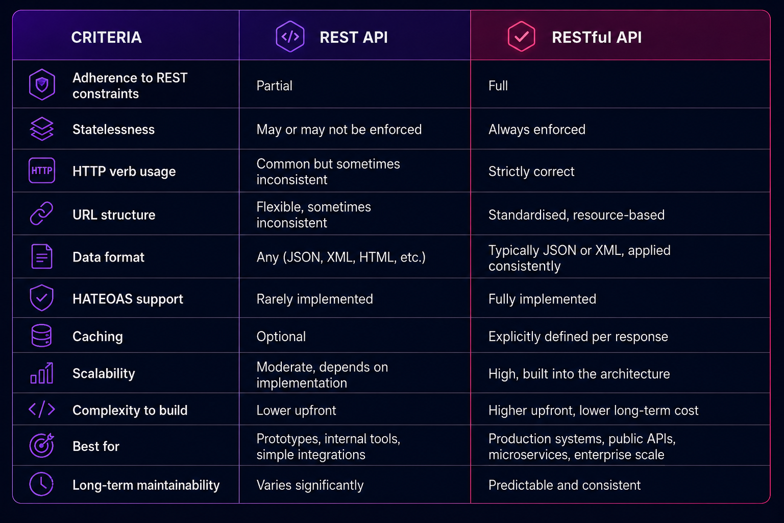Click the 'Varies significantly' cell
This screenshot has width=784, height=523.
(x=310, y=485)
